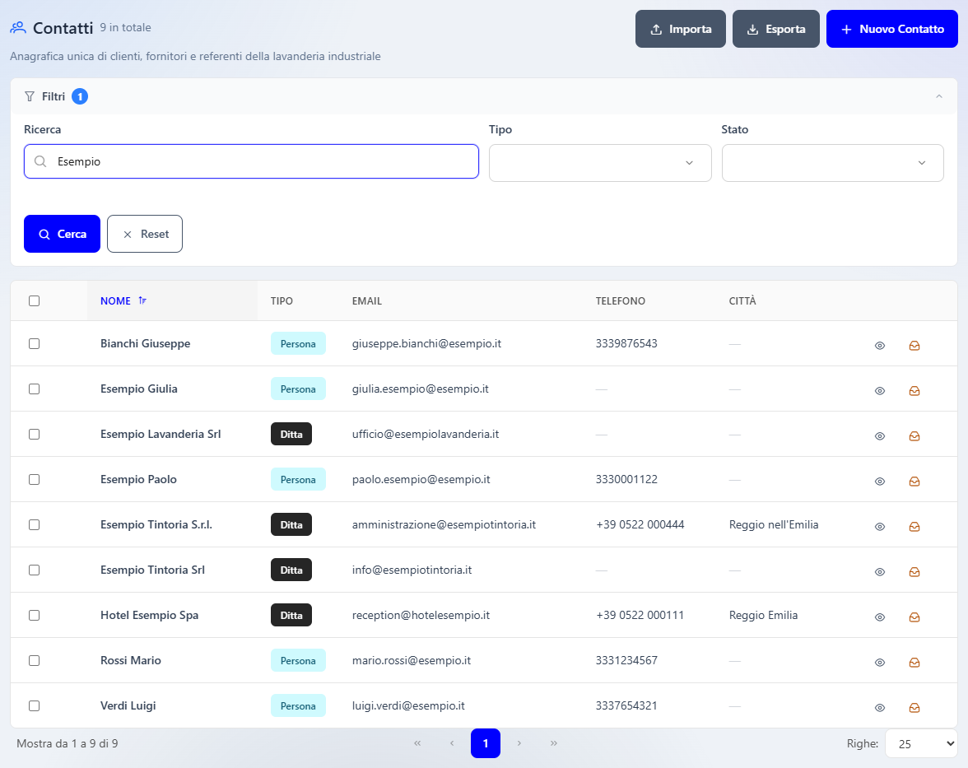The height and width of the screenshot is (768, 968).
Task: View Esempio Tintoria S.r.l. using eye icon
Action: coord(880,527)
